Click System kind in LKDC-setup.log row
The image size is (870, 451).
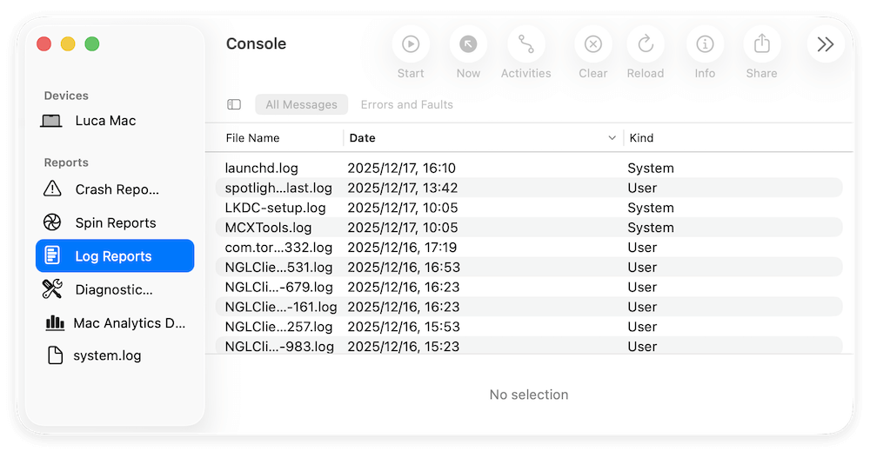pos(651,209)
